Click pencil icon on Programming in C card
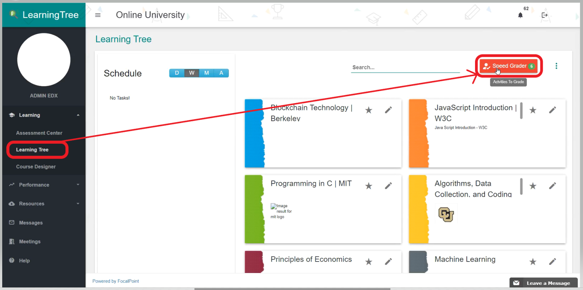Viewport: 583px width, 290px height. click(388, 186)
